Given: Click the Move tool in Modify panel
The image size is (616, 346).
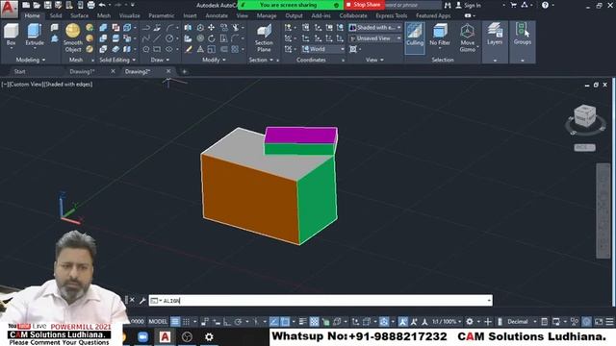Looking at the screenshot, I should (212, 28).
